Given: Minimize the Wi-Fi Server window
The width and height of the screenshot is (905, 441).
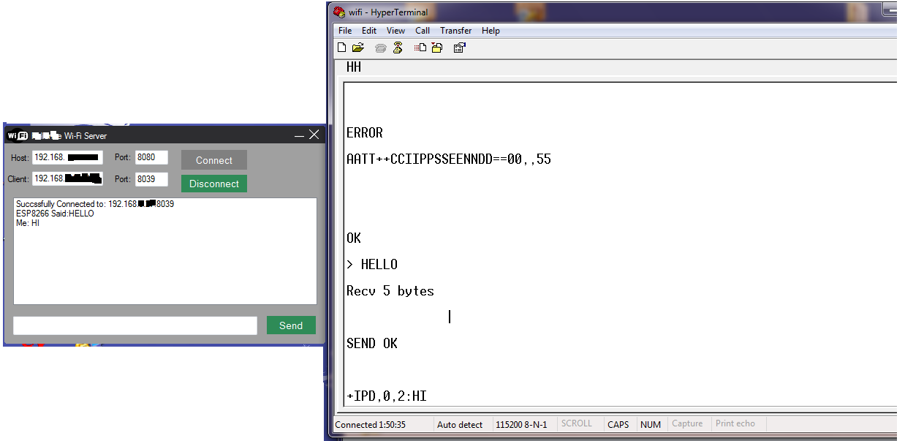Looking at the screenshot, I should [299, 135].
